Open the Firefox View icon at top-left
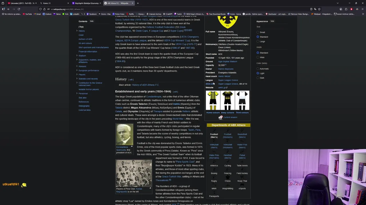The width and height of the screenshot is (366, 205). point(3,3)
